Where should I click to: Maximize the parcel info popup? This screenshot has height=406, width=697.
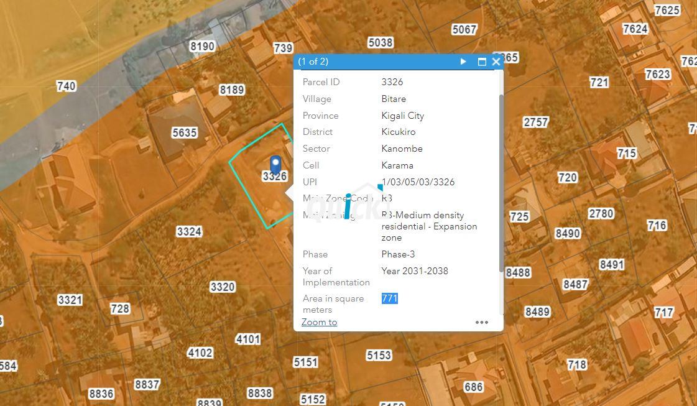point(482,62)
